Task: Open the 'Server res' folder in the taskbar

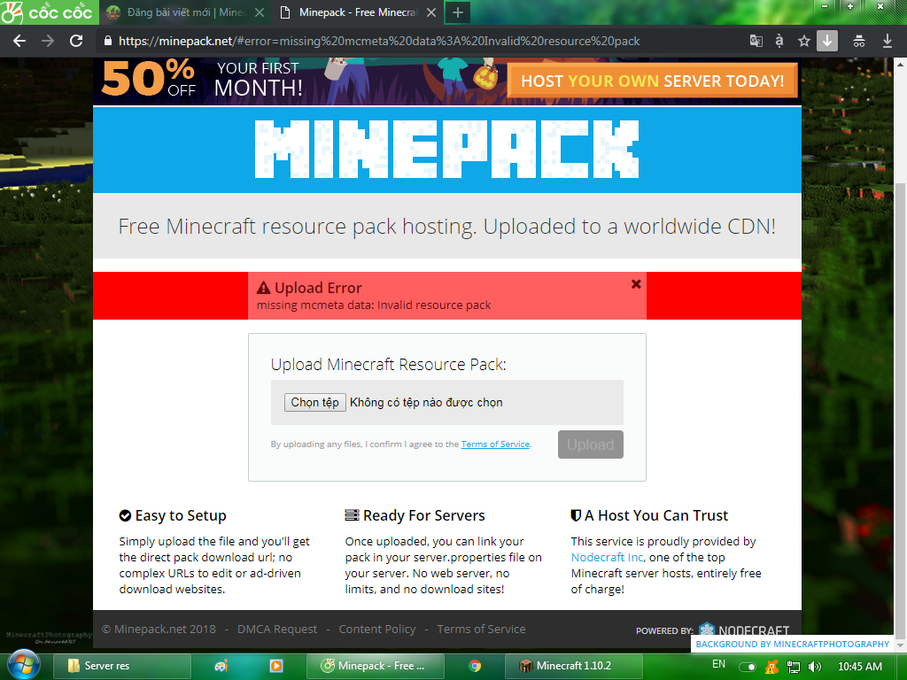Action: click(x=122, y=666)
